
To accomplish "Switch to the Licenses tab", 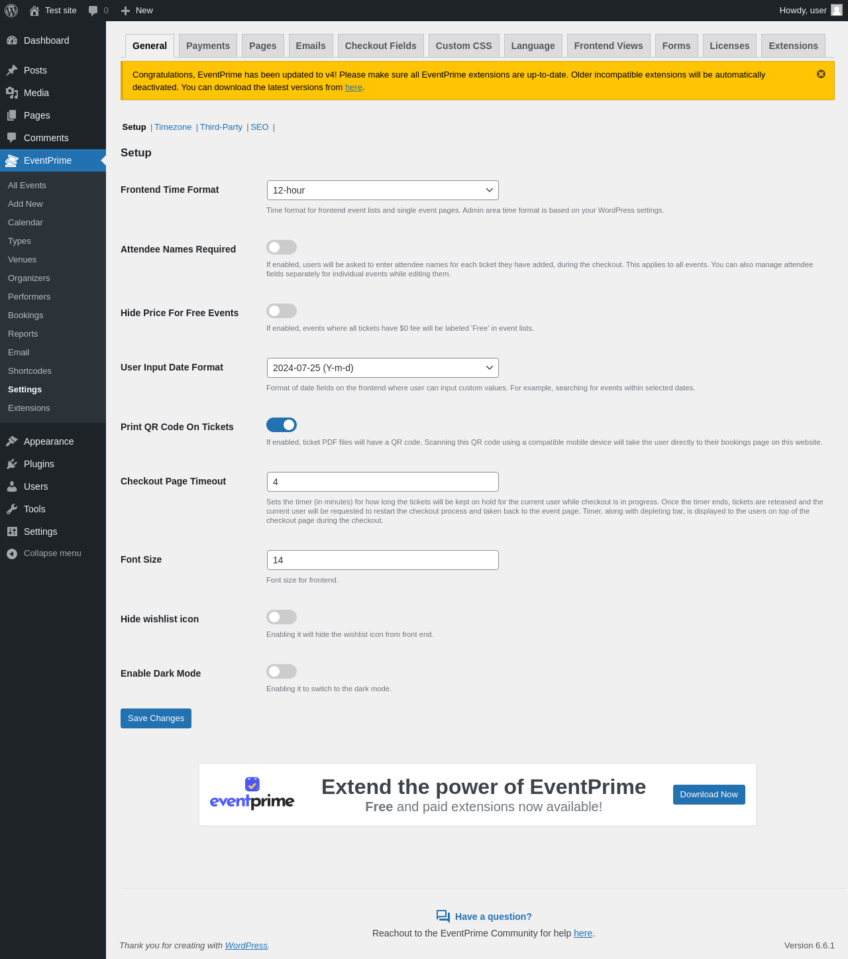I will 729,46.
